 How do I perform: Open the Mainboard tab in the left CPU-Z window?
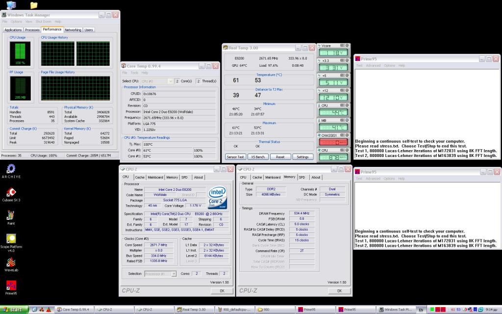click(155, 177)
